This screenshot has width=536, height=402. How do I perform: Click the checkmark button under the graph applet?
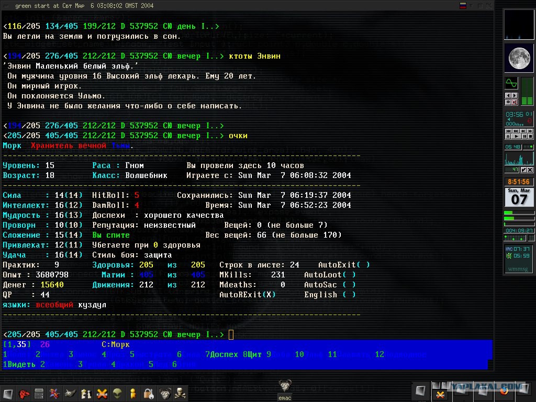tap(524, 170)
